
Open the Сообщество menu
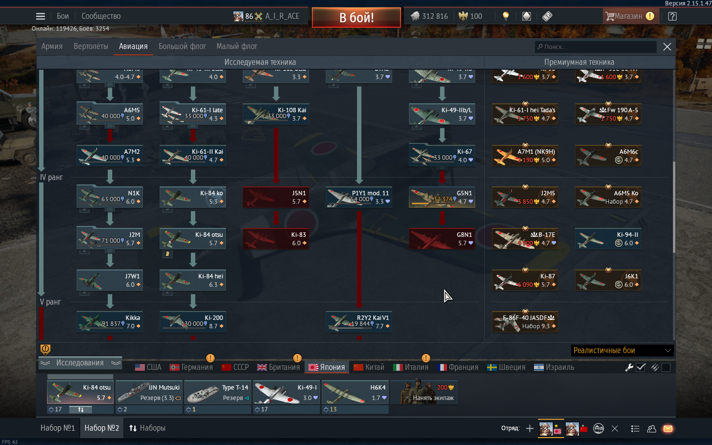[x=101, y=16]
